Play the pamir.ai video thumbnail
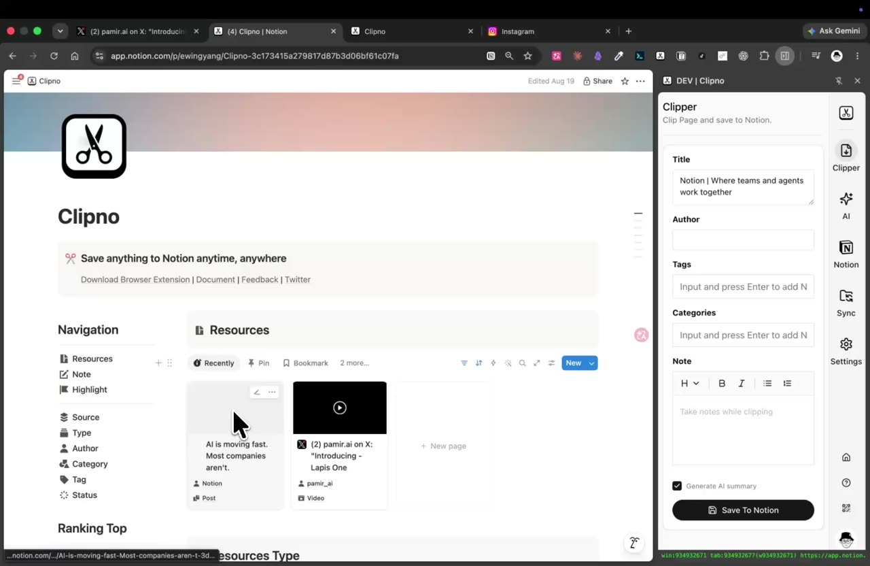Screen dimensions: 870x566 point(340,407)
